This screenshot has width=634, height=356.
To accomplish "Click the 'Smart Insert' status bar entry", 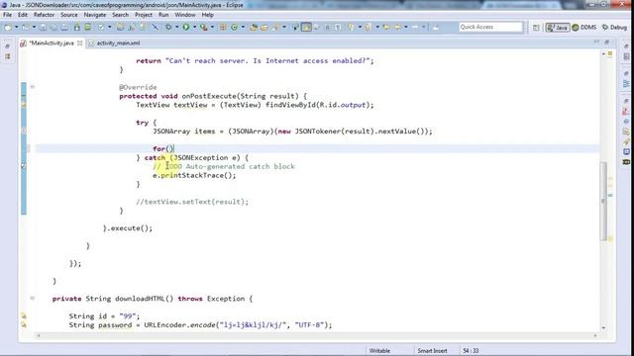I will tap(432, 351).
